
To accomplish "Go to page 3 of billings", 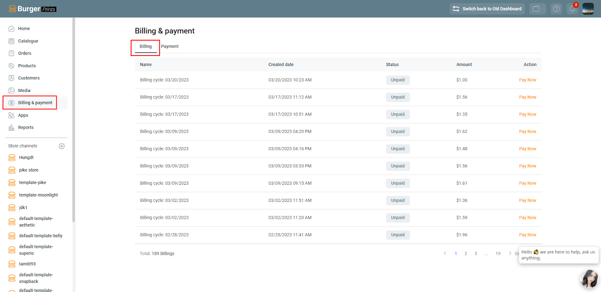I will pos(476,254).
